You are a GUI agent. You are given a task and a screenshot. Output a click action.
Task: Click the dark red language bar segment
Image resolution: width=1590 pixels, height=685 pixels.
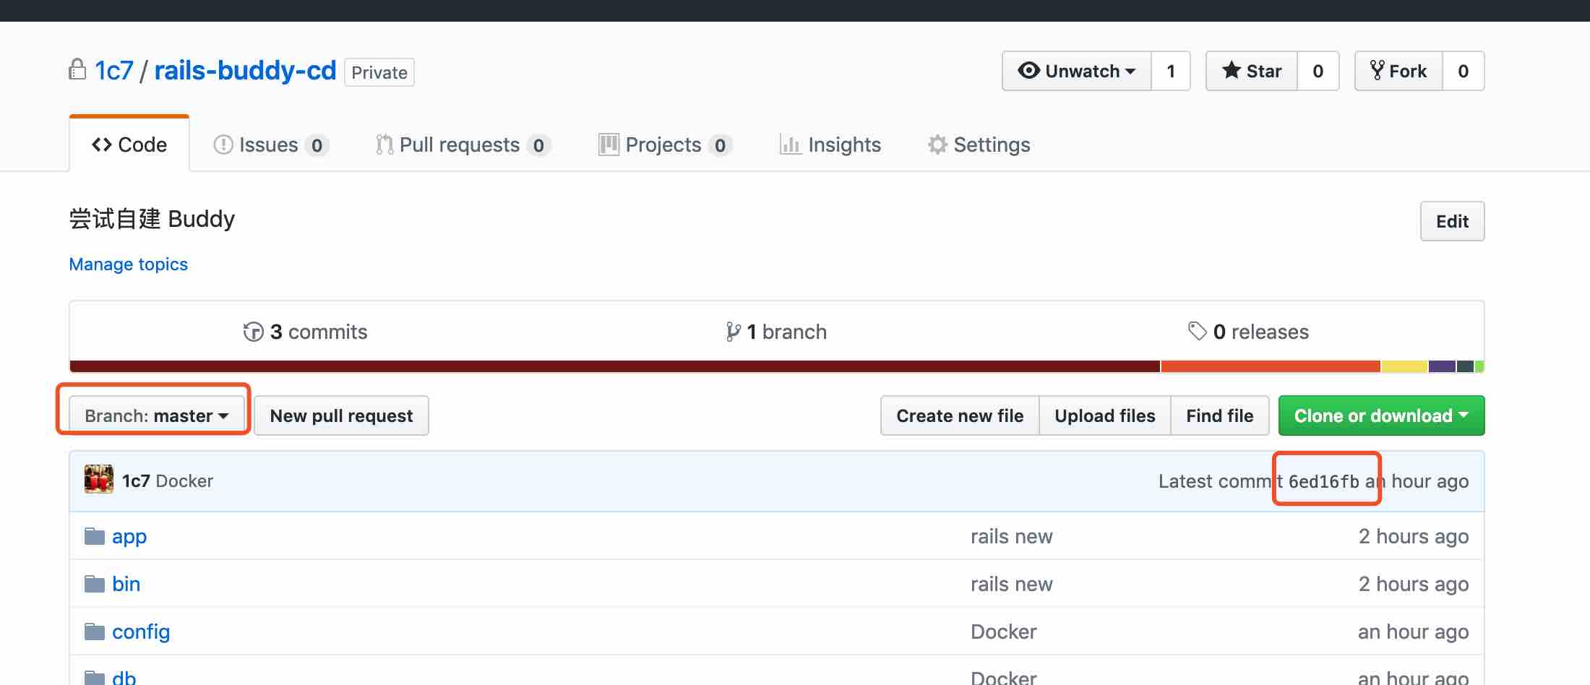[614, 366]
